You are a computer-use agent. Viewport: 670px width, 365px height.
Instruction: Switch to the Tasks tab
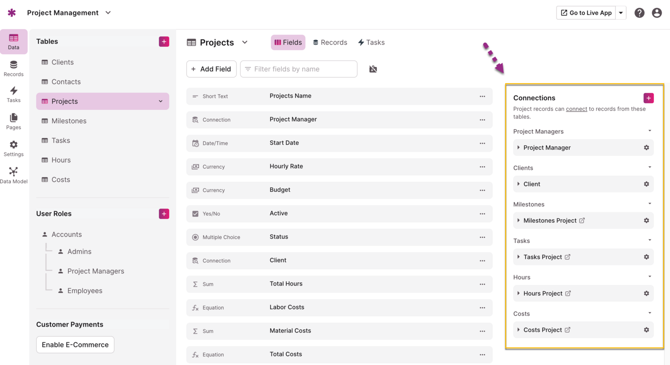[x=371, y=42]
